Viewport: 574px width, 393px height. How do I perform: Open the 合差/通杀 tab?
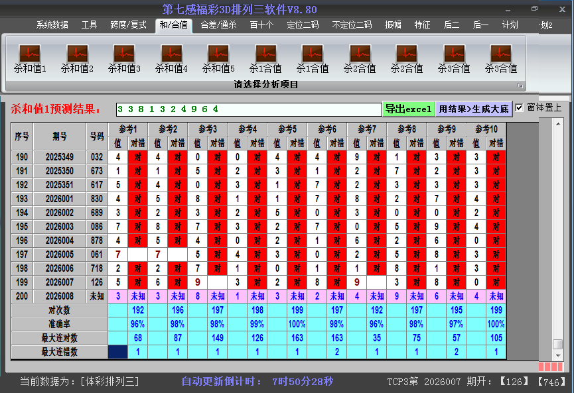tap(218, 25)
